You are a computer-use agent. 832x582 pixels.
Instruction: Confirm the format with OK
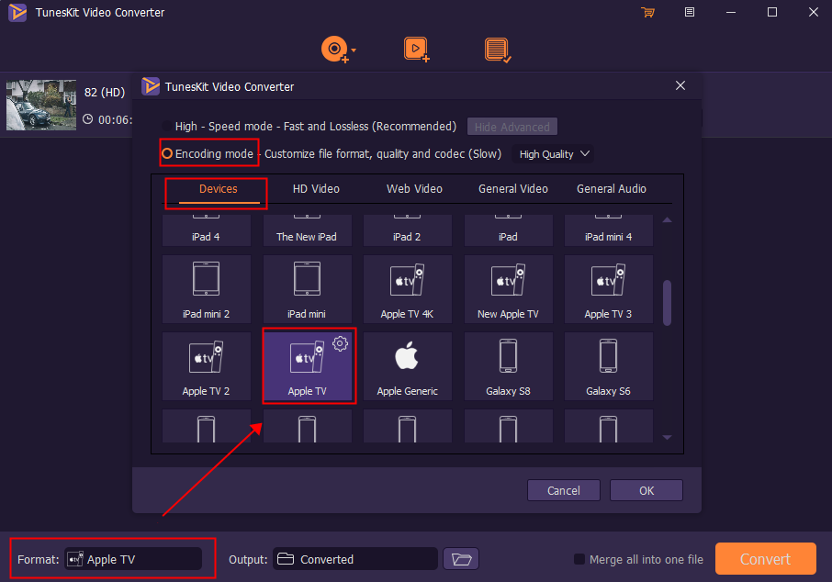coord(646,490)
